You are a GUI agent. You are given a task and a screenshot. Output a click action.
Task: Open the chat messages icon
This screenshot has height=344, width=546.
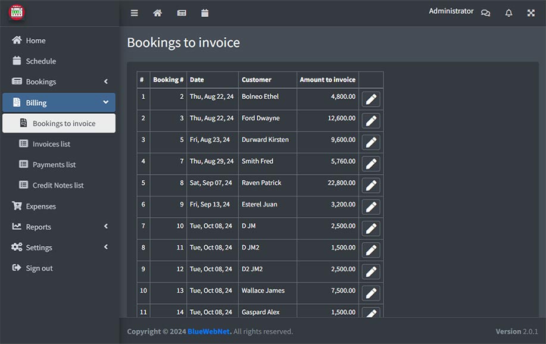tap(485, 13)
